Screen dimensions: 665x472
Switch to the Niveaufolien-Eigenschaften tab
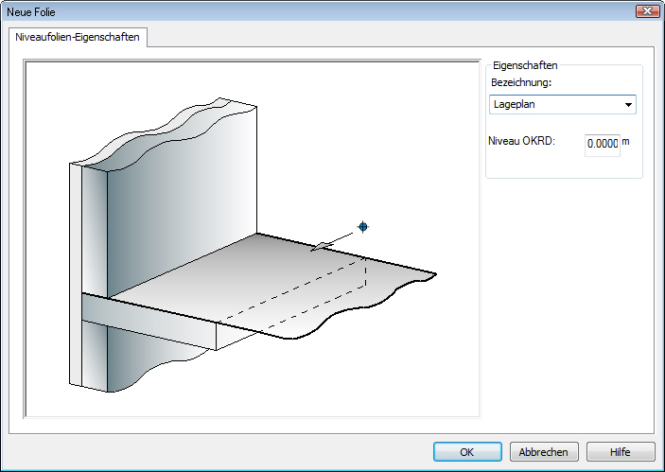tap(78, 37)
